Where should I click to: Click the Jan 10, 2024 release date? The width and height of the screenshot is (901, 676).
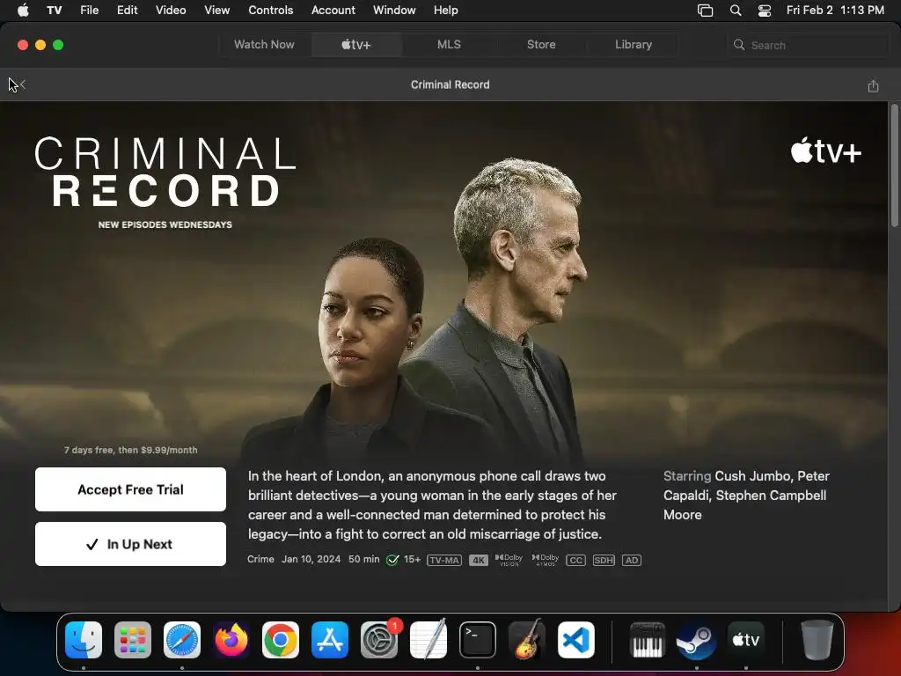pyautogui.click(x=311, y=559)
